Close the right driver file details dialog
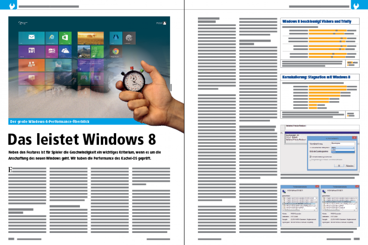 357,186
